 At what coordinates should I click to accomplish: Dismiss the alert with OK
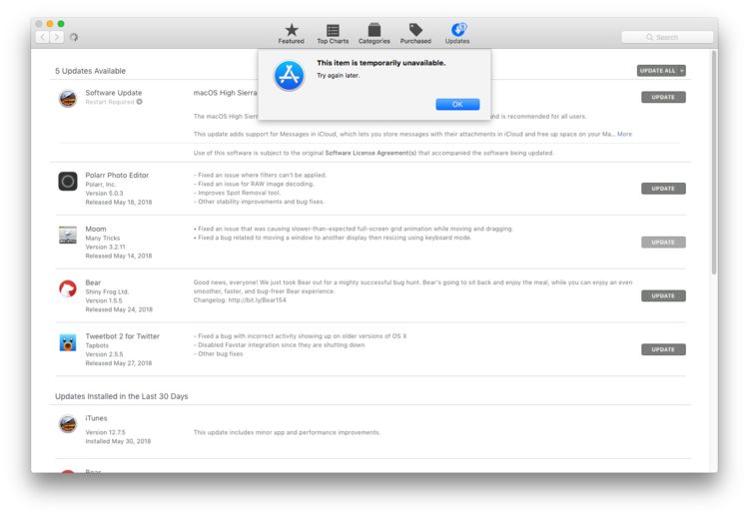tap(457, 104)
